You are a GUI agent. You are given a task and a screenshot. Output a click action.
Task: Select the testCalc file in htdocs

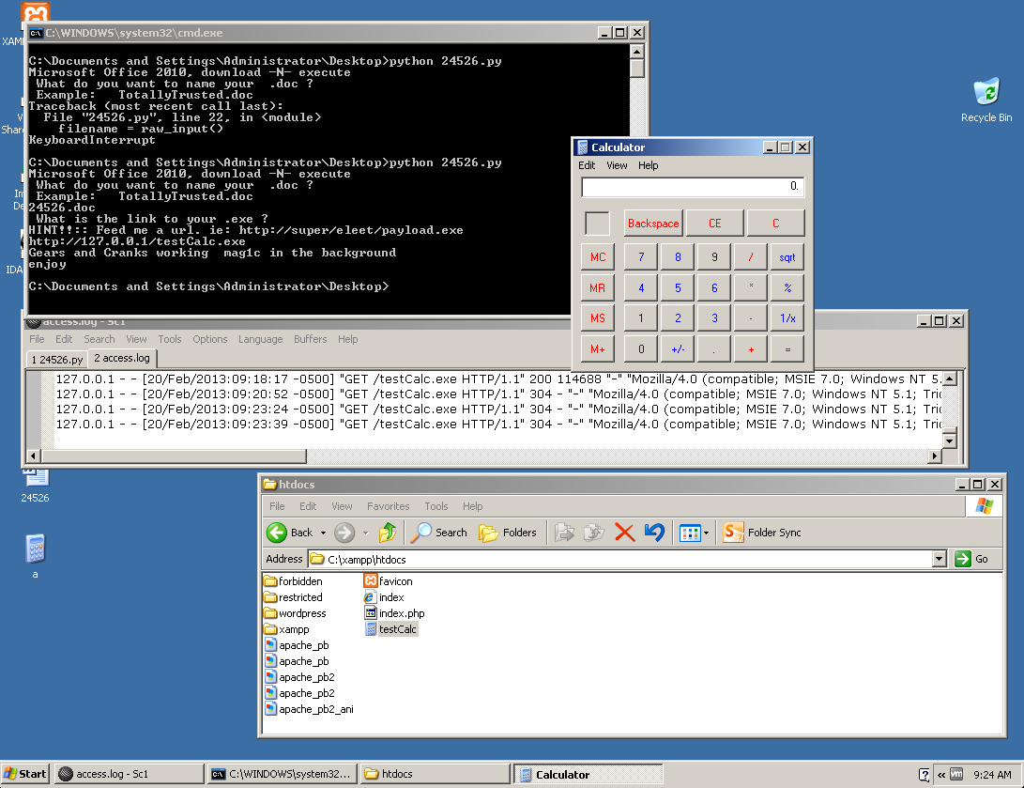(x=390, y=629)
